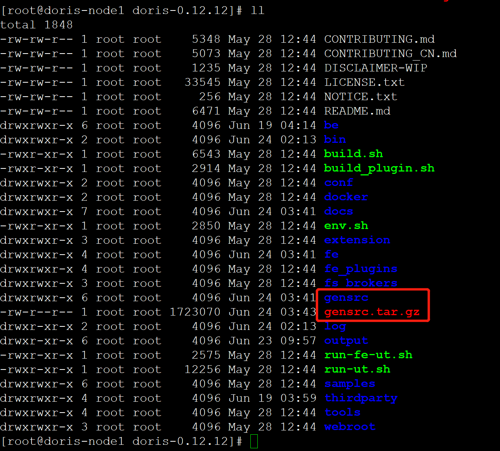
Task: Select run-fe-ut.sh script name
Action: (x=368, y=355)
